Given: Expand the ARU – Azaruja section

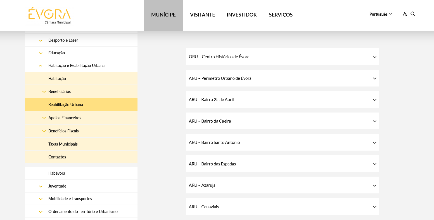Looking at the screenshot, I should tap(283, 185).
